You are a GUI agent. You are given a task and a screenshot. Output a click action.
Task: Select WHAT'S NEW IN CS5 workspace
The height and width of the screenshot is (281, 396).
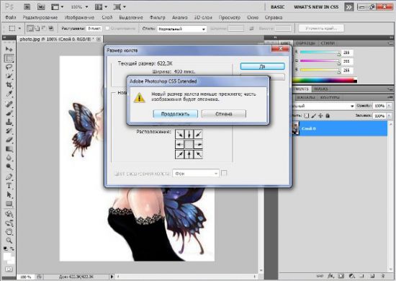coord(316,7)
